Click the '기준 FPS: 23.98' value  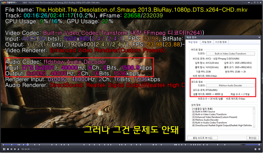pyautogui.click(x=203, y=71)
